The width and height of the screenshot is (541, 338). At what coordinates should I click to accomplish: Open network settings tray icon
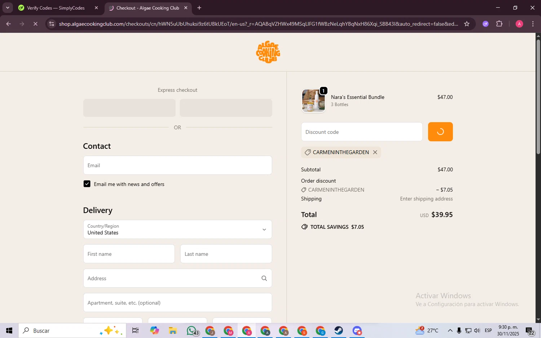(x=468, y=330)
